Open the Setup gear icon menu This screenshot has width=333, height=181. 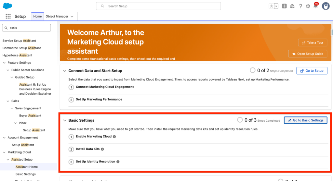pos(308,6)
